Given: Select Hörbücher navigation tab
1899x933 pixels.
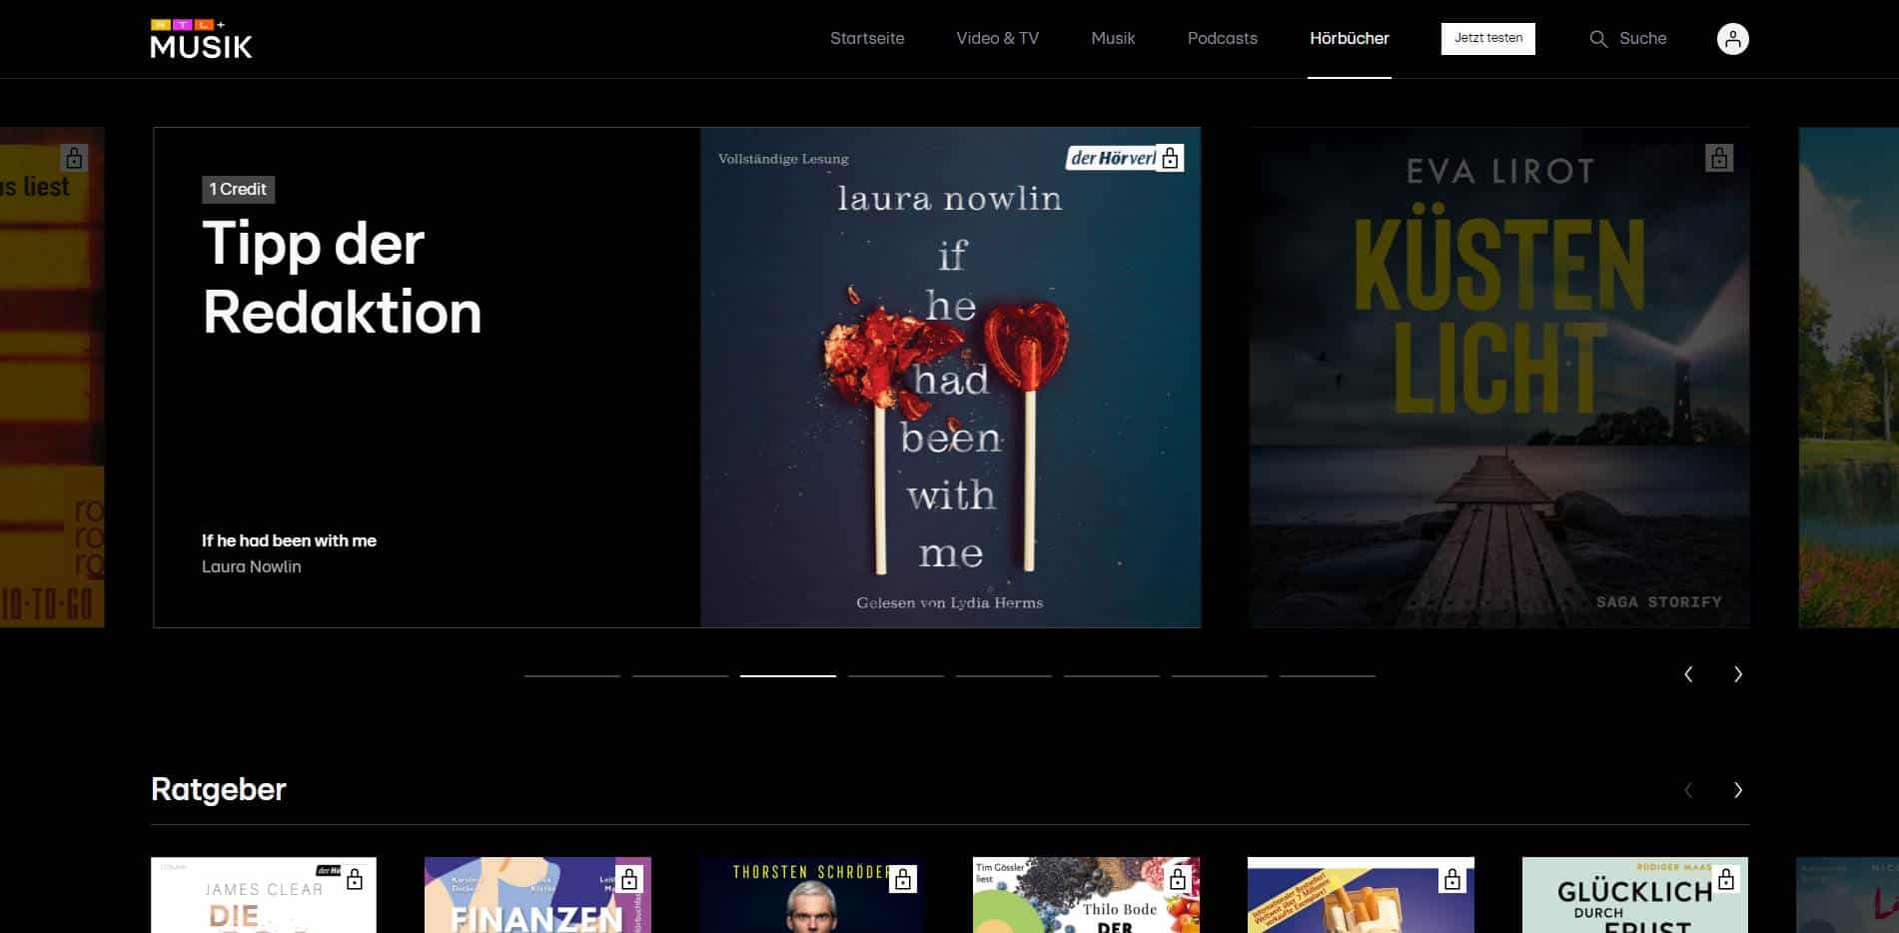Looking at the screenshot, I should coord(1350,38).
